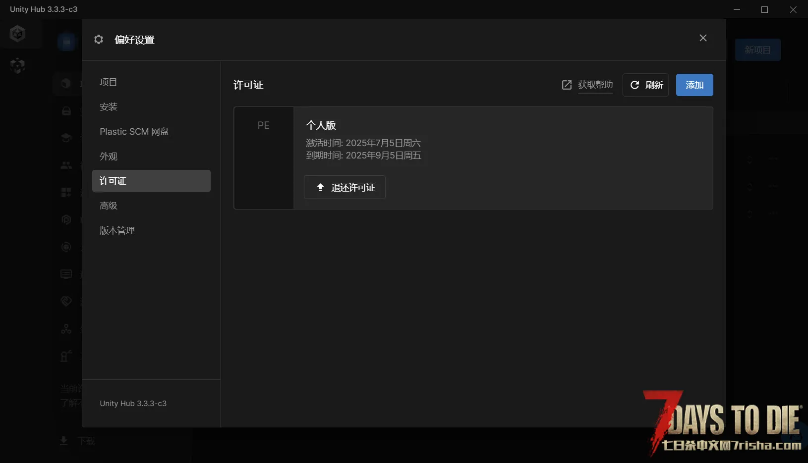Image resolution: width=808 pixels, height=463 pixels.
Task: Click the 添加 license button
Action: point(694,85)
